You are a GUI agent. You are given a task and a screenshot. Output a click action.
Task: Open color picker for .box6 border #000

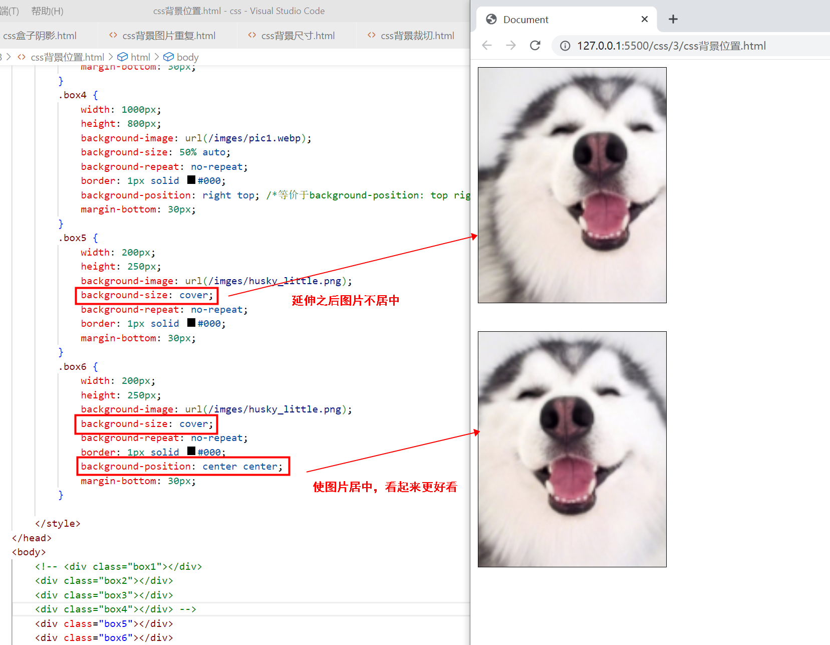(x=191, y=451)
